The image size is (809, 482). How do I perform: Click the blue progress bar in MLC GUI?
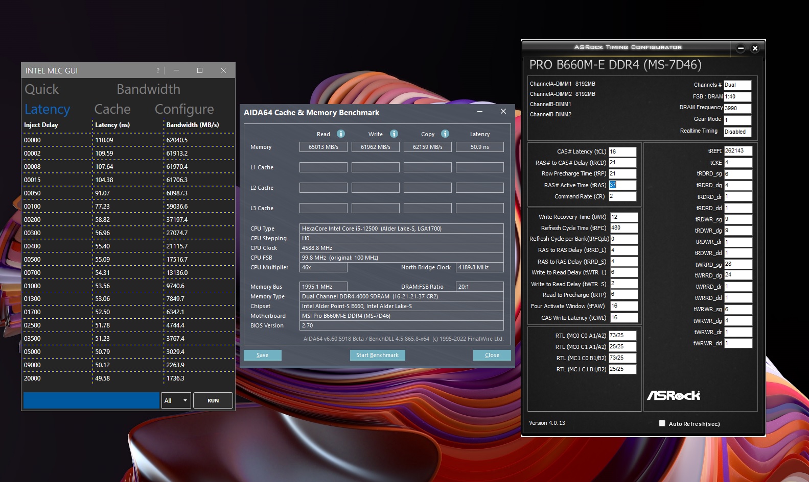(x=91, y=400)
